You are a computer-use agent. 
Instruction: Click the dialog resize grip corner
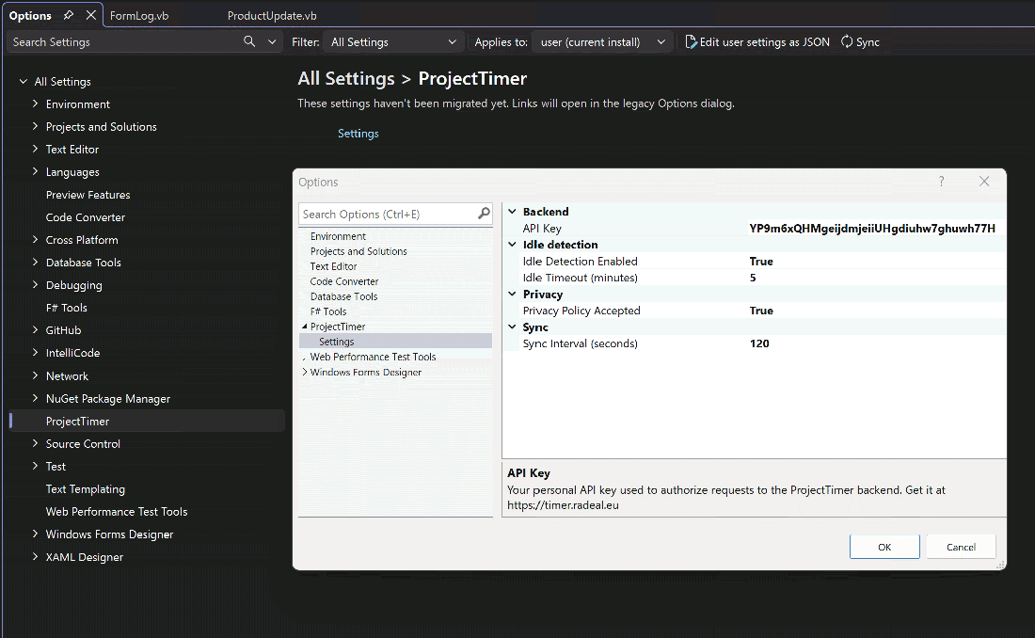[x=1001, y=565]
